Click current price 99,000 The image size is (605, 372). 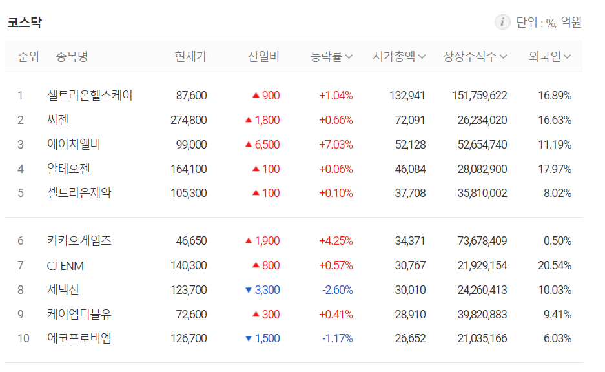pyautogui.click(x=191, y=144)
